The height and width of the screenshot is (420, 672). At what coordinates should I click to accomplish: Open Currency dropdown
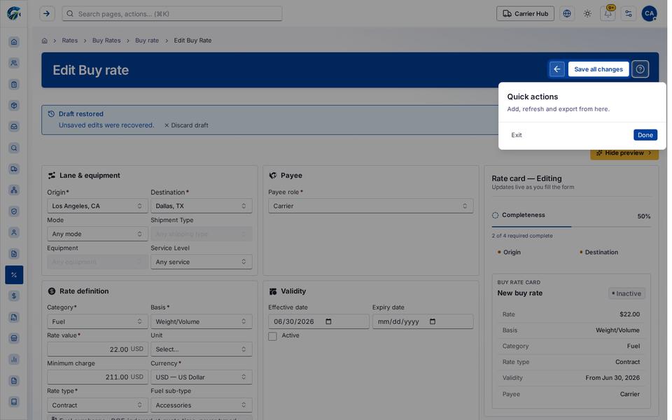pos(201,377)
